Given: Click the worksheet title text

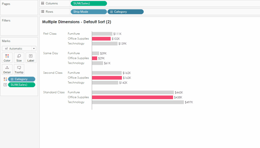Looking at the screenshot, I should pos(76,22).
